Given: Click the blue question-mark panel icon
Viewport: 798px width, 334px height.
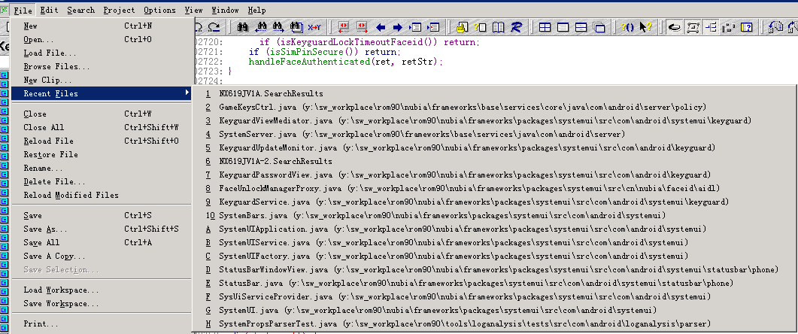Looking at the screenshot, I should [x=747, y=27].
